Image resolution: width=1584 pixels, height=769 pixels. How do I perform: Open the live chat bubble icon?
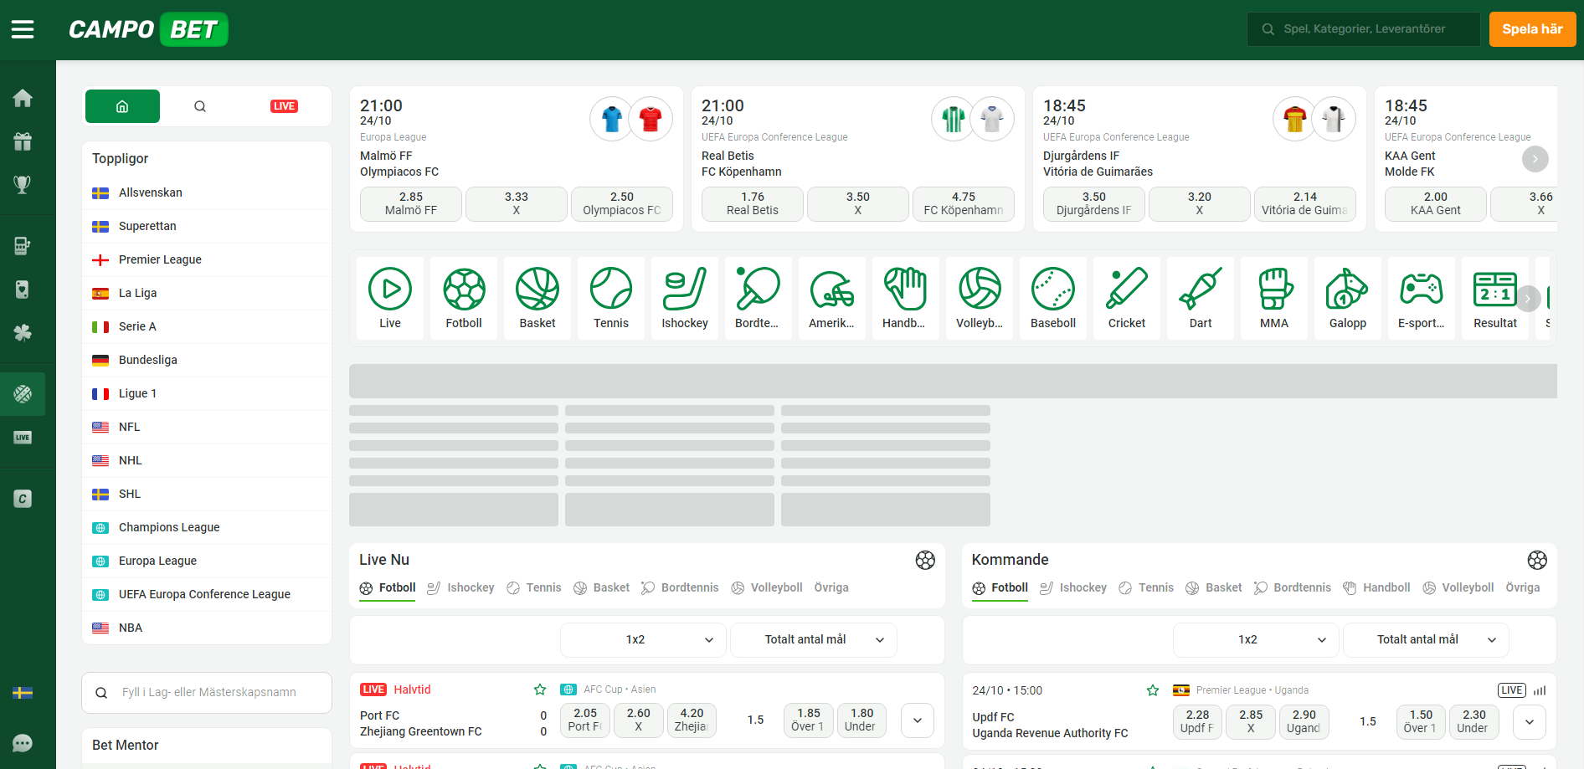point(23,743)
